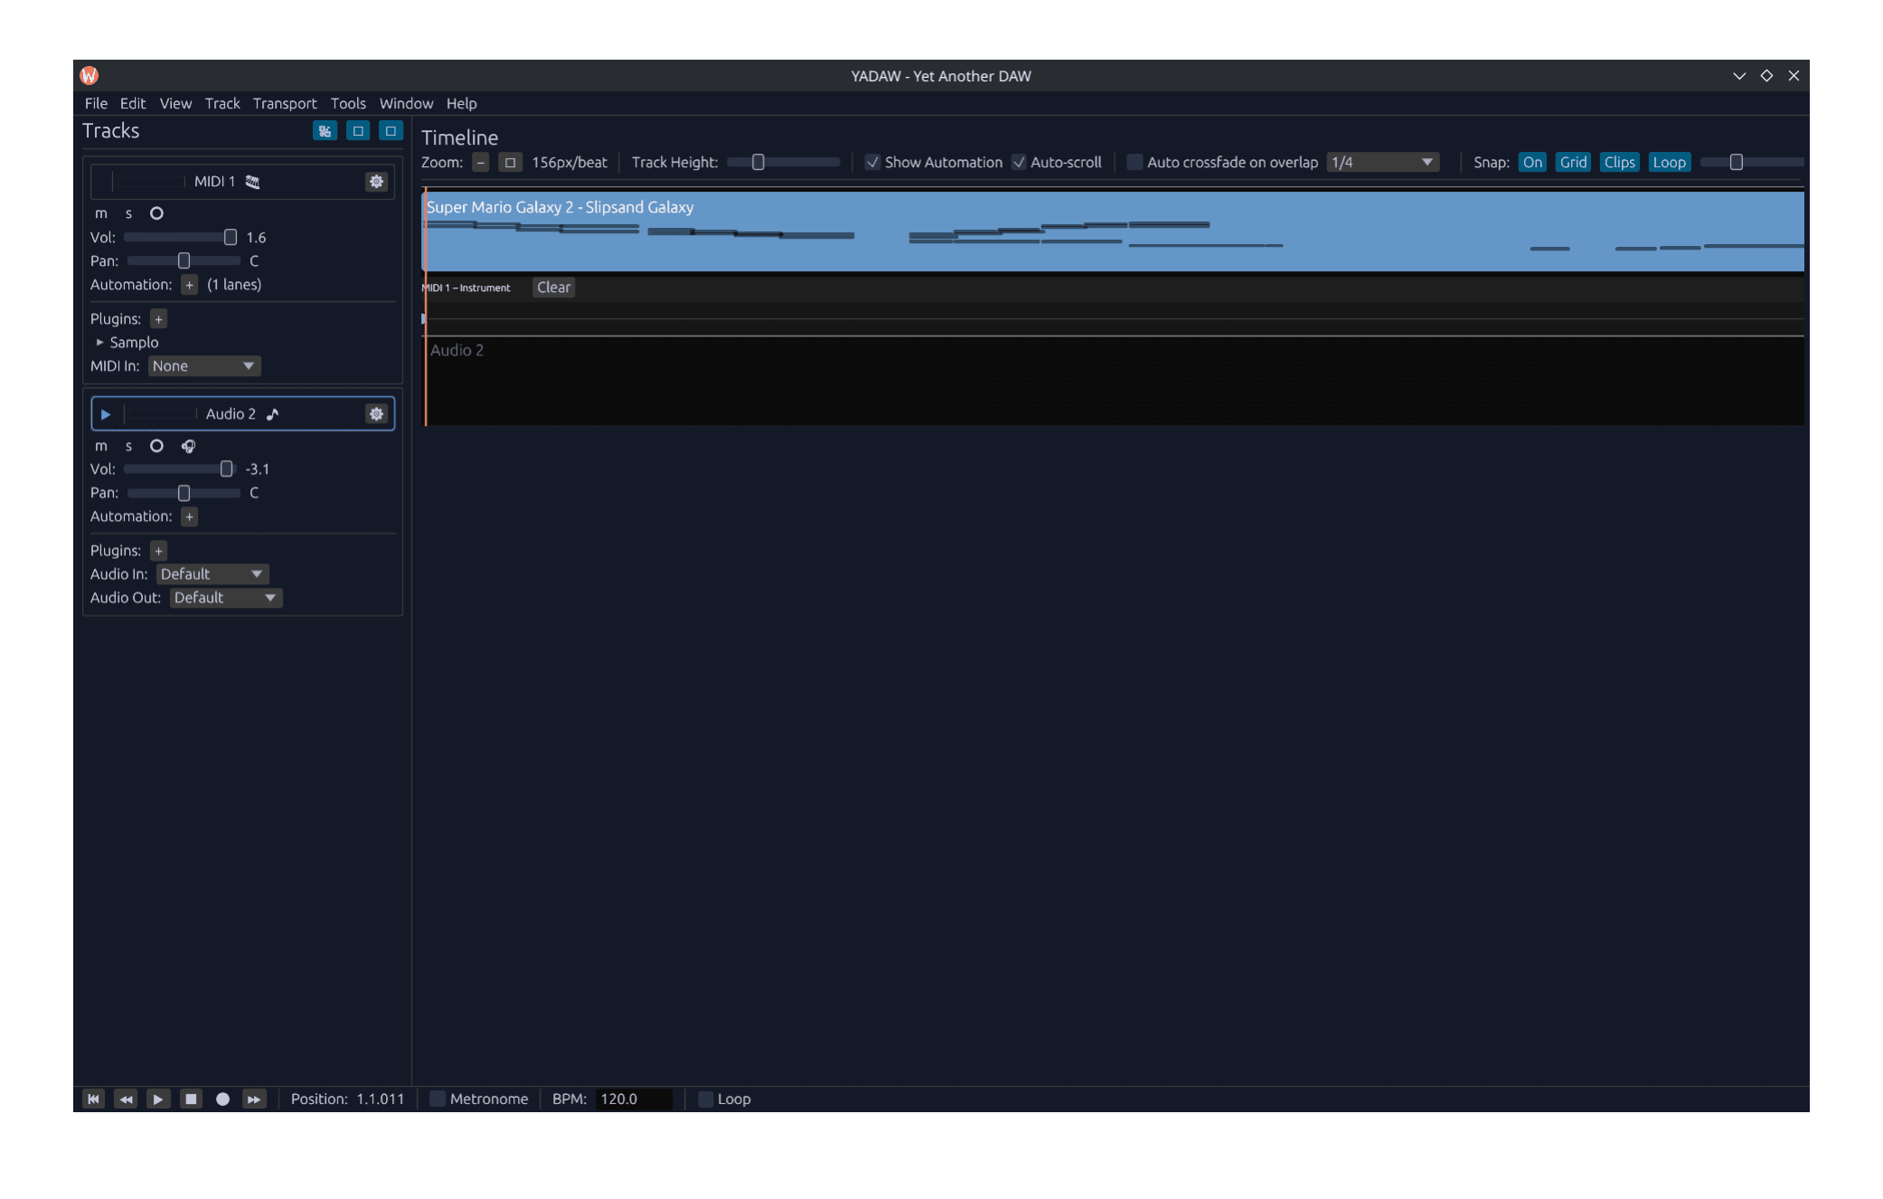The height and width of the screenshot is (1199, 1883).
Task: Click the Audio 2 volume slider handle
Action: tap(226, 469)
